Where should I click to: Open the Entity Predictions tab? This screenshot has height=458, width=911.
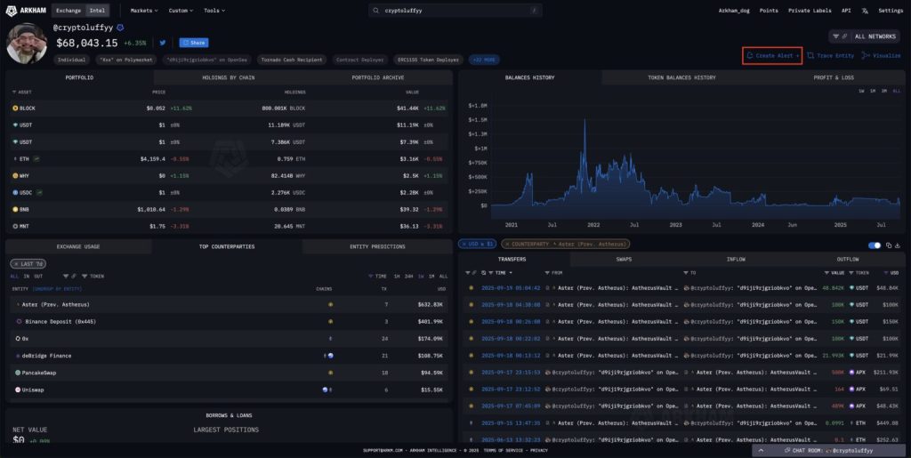pos(377,246)
